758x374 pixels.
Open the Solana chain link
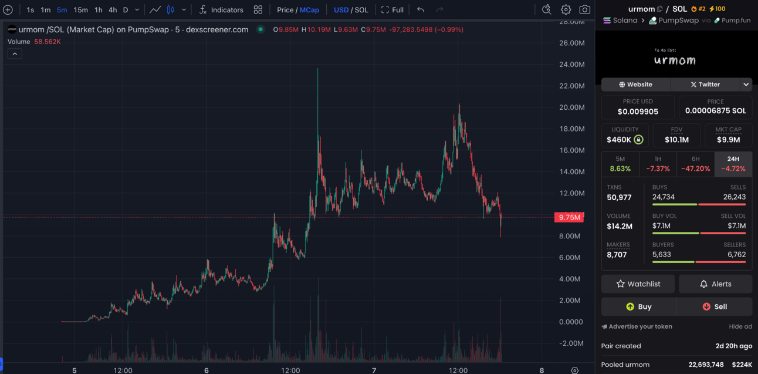tap(620, 21)
